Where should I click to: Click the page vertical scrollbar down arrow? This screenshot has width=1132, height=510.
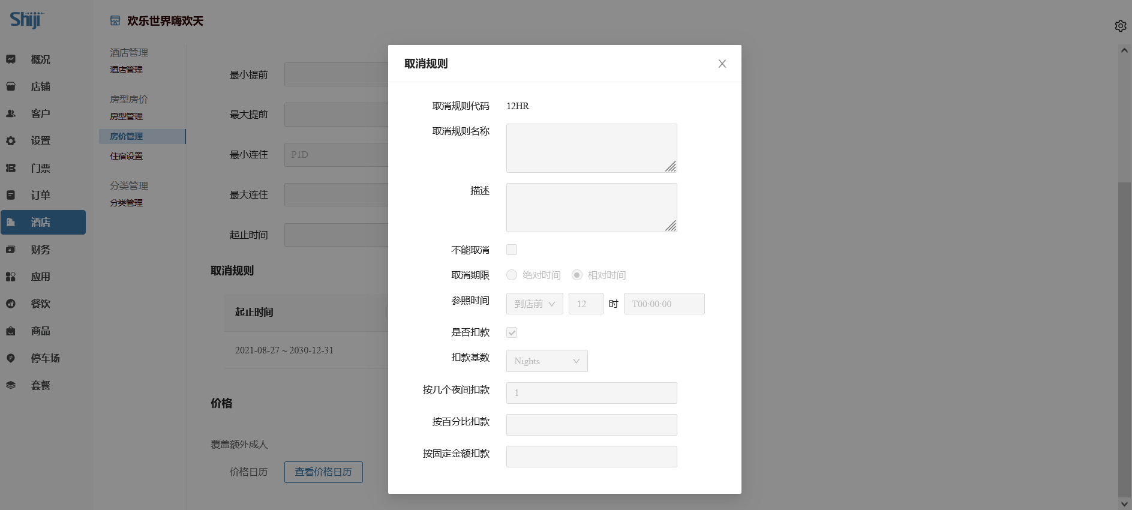1124,504
